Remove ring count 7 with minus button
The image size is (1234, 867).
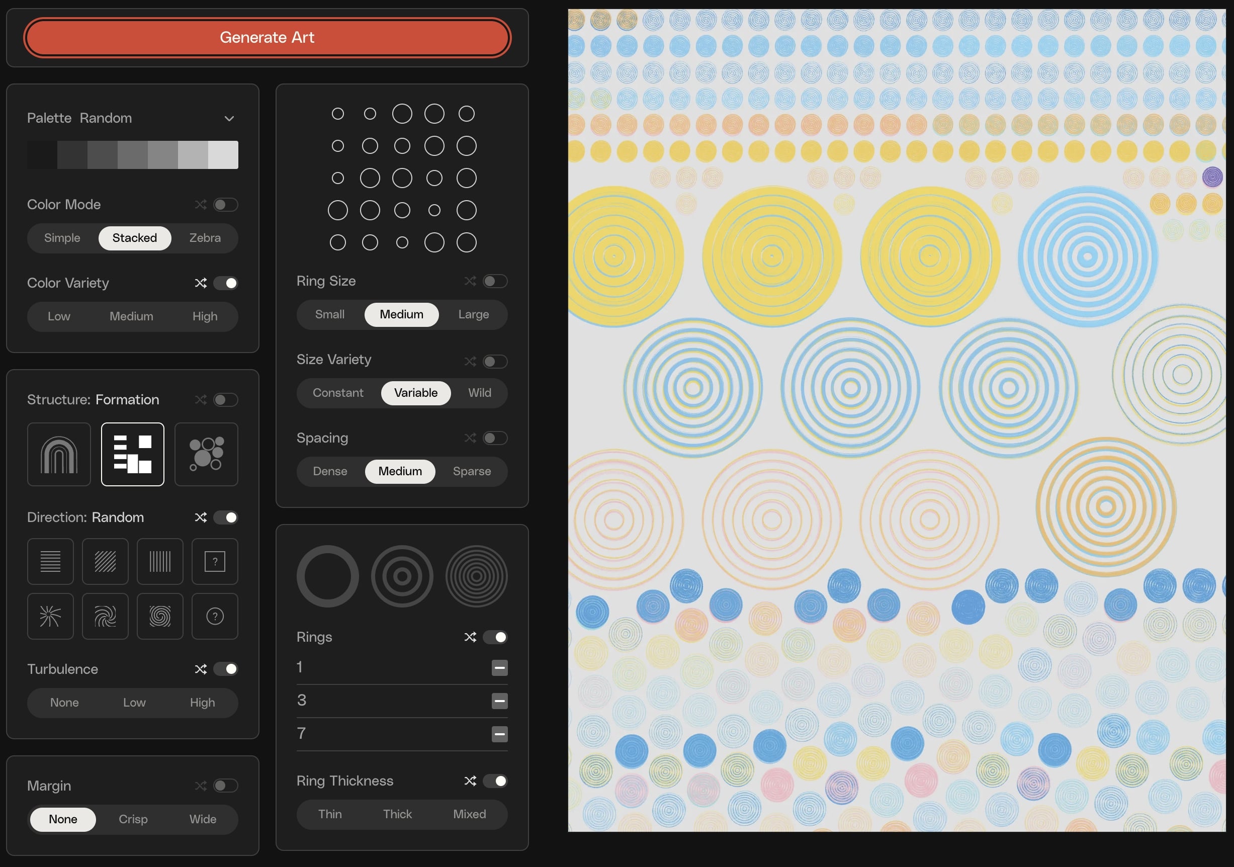[500, 734]
